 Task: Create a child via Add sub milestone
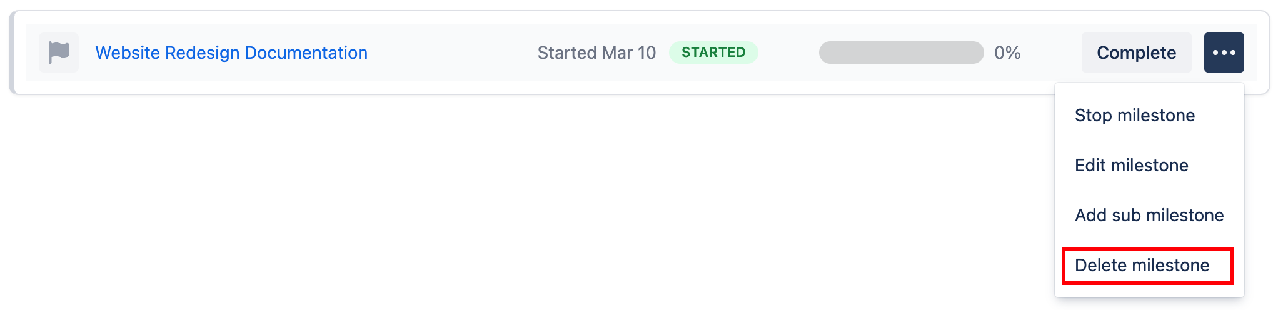pyautogui.click(x=1149, y=216)
